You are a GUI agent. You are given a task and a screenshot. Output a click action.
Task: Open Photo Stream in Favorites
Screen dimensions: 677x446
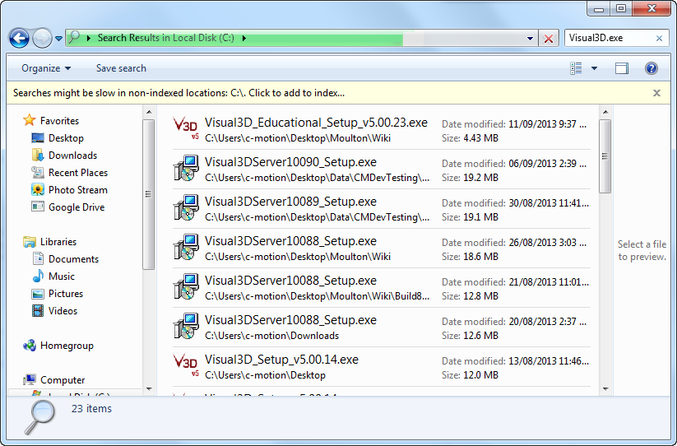tap(77, 189)
